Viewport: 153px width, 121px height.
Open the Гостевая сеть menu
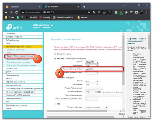(23, 68)
